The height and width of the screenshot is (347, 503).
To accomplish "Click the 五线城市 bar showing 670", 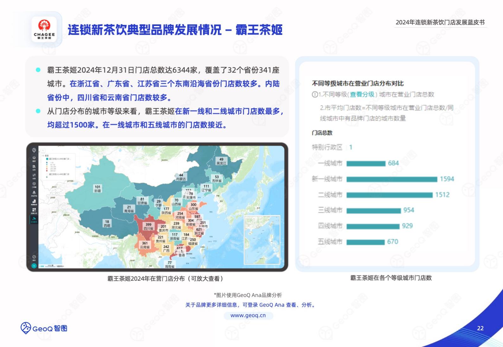I will coord(366,242).
